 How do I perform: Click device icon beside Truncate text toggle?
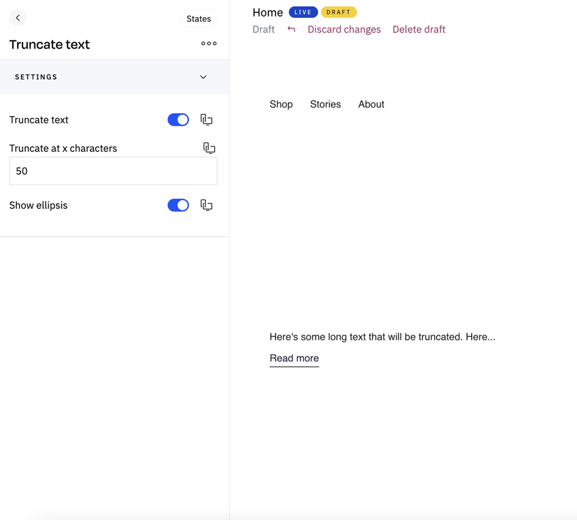click(x=207, y=120)
